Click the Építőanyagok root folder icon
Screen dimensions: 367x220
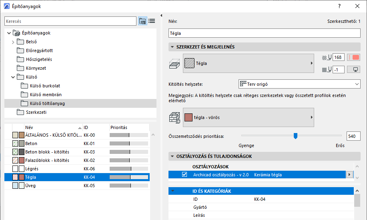(x=16, y=33)
